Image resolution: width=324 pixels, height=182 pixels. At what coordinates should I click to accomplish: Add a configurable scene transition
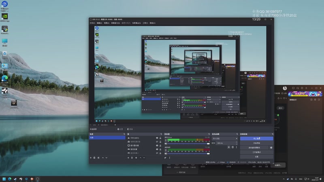click(x=229, y=147)
